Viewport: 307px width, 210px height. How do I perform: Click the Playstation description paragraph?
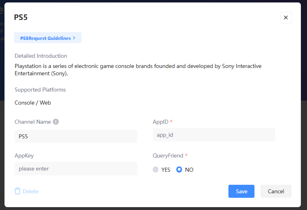(x=138, y=70)
